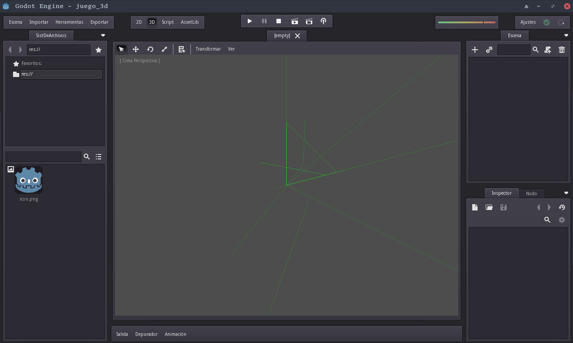
Task: Open Inspector object history icon
Action: 562,207
